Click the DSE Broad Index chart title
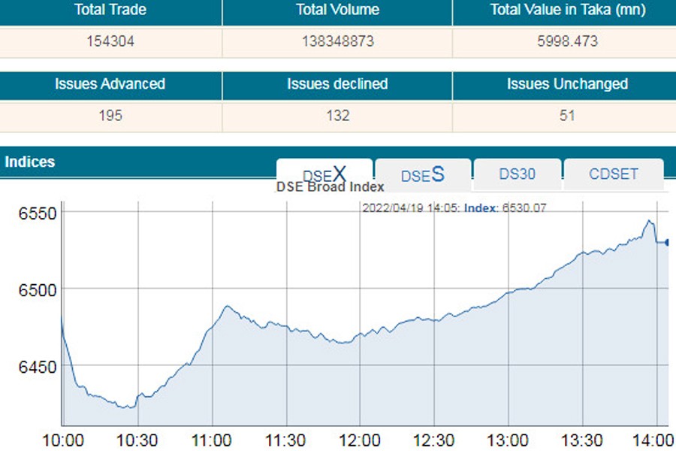 pyautogui.click(x=331, y=186)
